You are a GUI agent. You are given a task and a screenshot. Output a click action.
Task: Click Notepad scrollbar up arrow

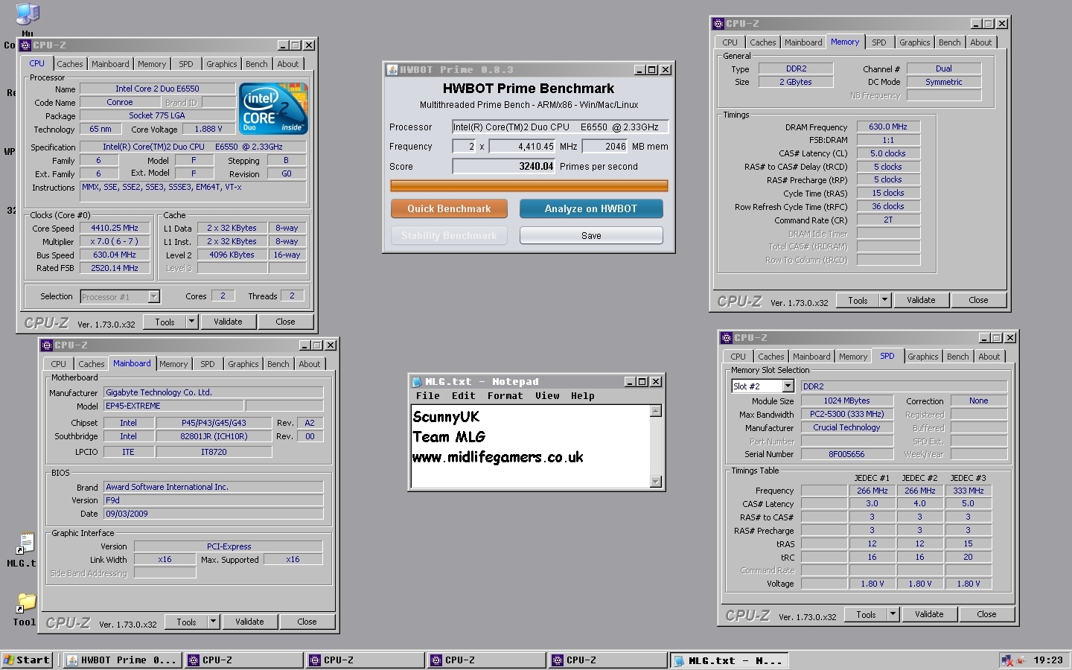coord(656,411)
